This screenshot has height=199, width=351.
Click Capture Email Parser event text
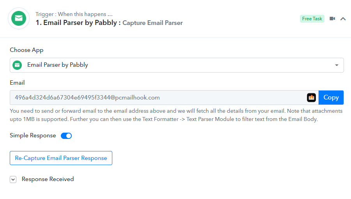tap(152, 23)
